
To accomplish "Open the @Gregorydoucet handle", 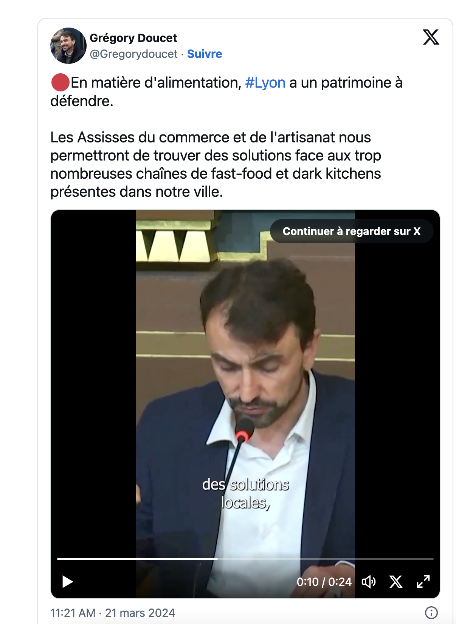I will tap(133, 54).
